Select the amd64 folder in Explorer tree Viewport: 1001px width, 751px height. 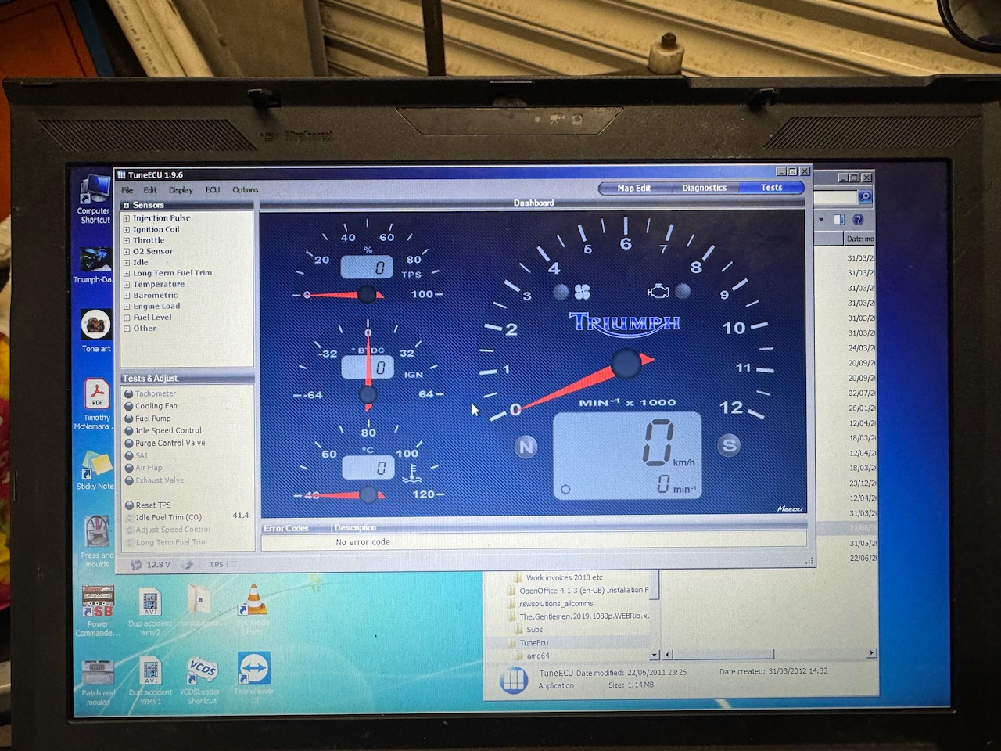click(x=537, y=656)
